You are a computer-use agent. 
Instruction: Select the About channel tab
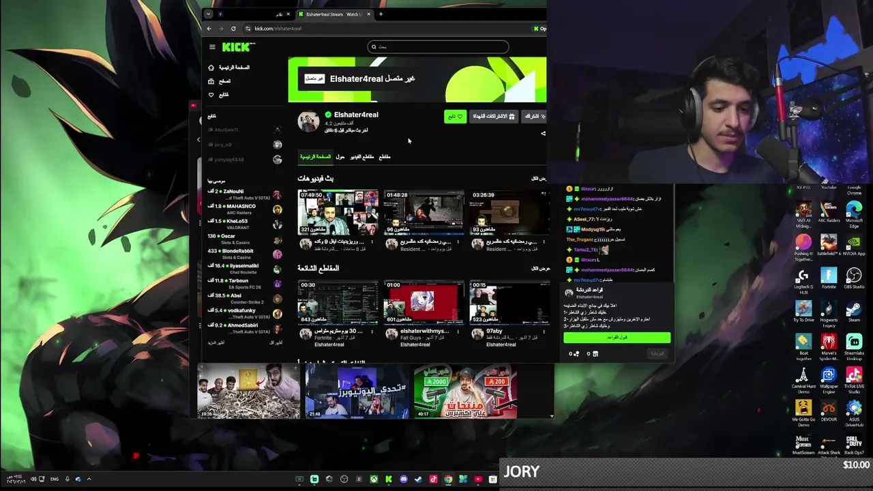coord(340,157)
